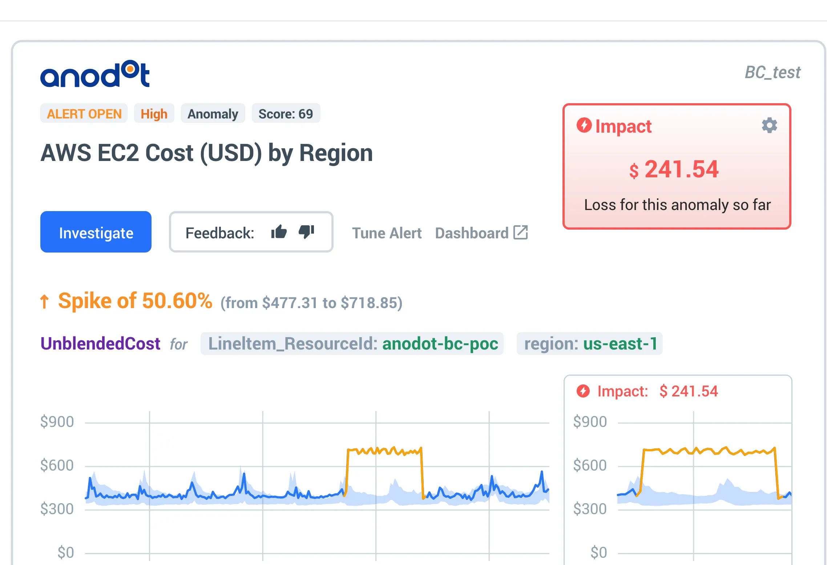The width and height of the screenshot is (827, 565).
Task: Click the thumbs down feedback icon
Action: 306,232
